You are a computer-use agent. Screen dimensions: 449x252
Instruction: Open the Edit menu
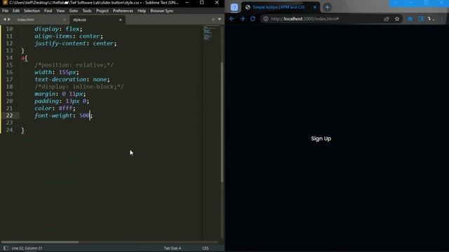click(x=16, y=11)
